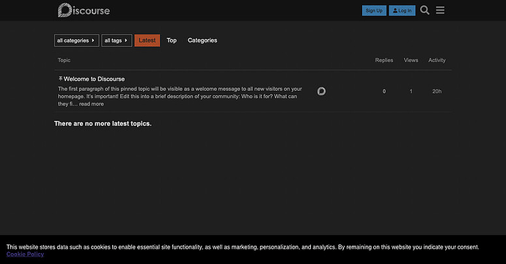Click the views count 1
506x264 pixels.
(411, 92)
